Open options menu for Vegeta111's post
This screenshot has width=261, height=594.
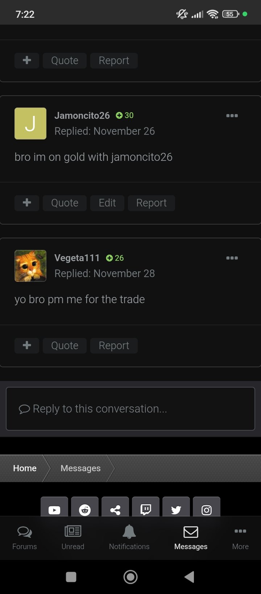coord(232,258)
